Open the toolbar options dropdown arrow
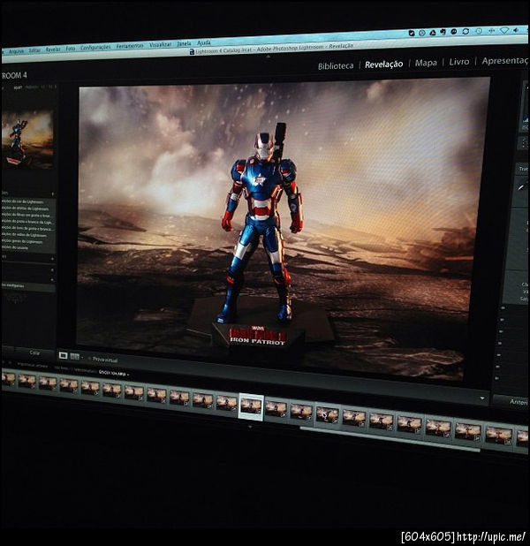Image resolution: width=530 pixels, height=546 pixels. (x=482, y=398)
